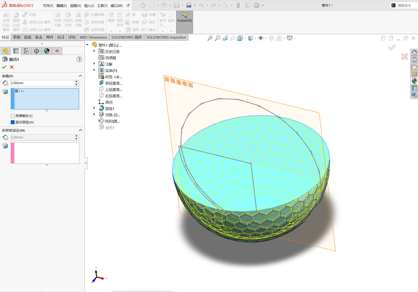Open help for the 抽壳1 feature
Viewport: 418px width, 292px height.
(x=79, y=59)
